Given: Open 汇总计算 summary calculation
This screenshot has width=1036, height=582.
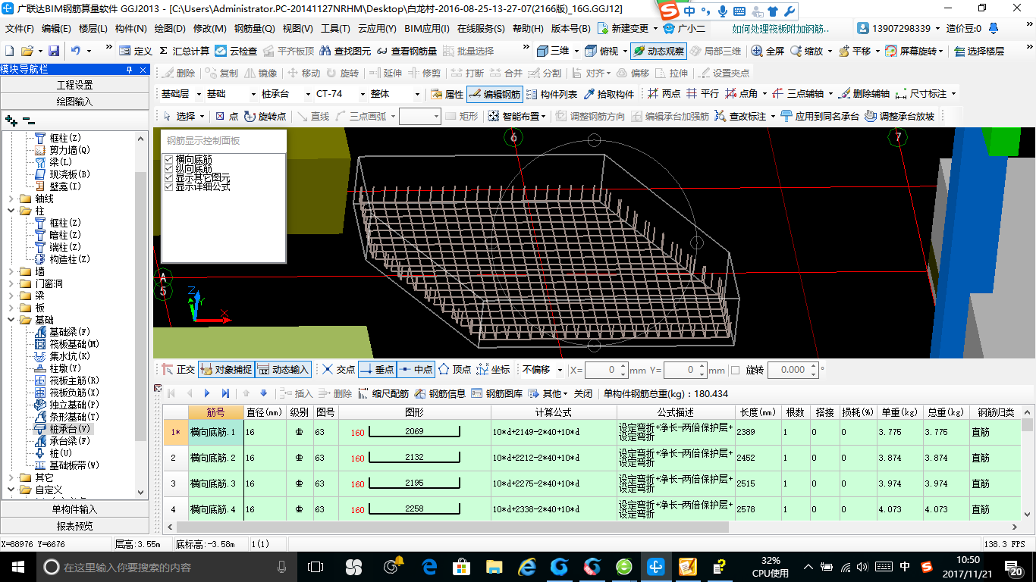Looking at the screenshot, I should [x=184, y=51].
